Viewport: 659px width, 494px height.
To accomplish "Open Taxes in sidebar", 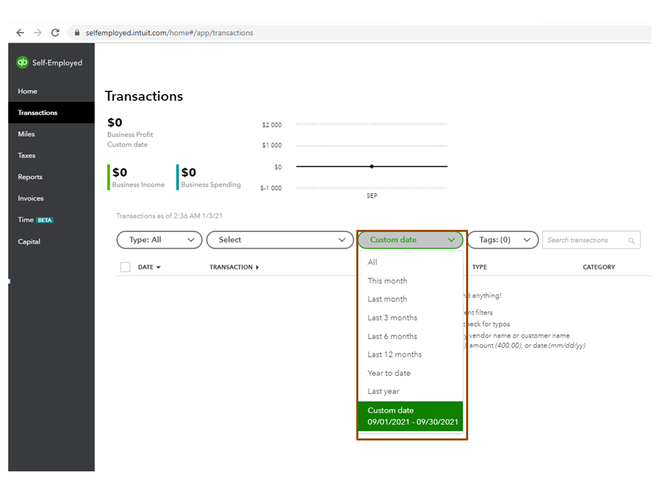I will (x=51, y=156).
